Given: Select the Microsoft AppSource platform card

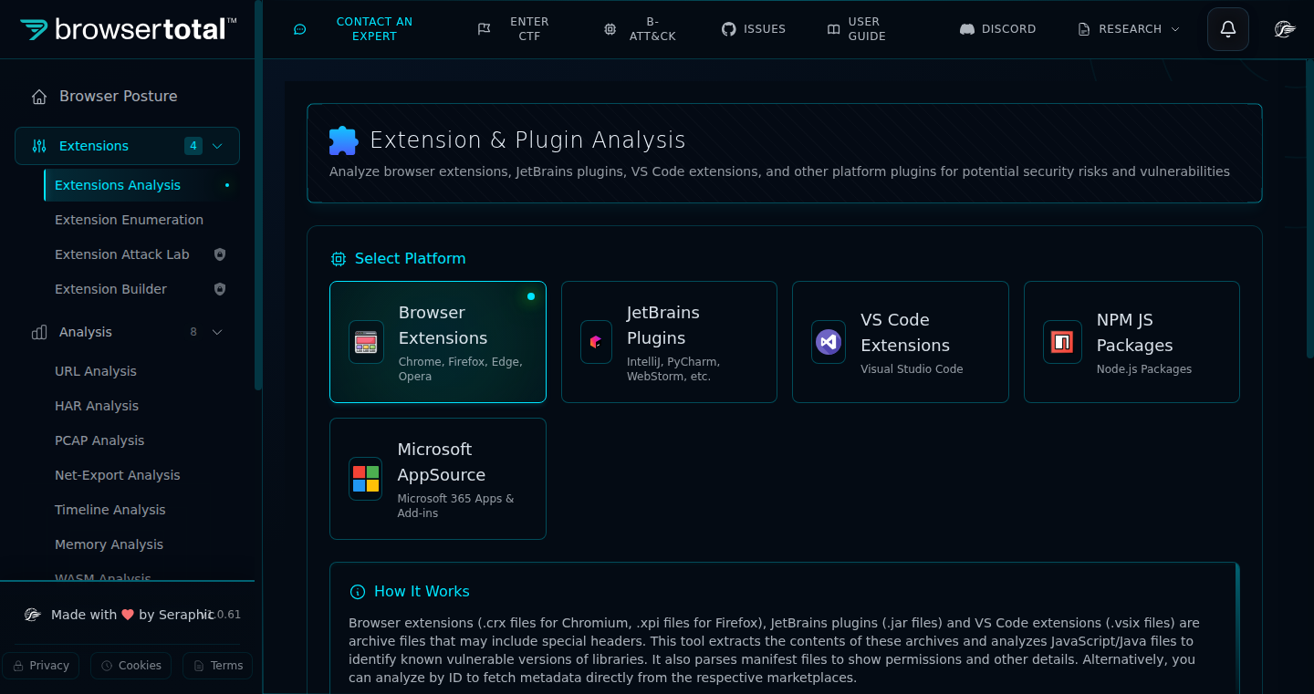Looking at the screenshot, I should 438,479.
